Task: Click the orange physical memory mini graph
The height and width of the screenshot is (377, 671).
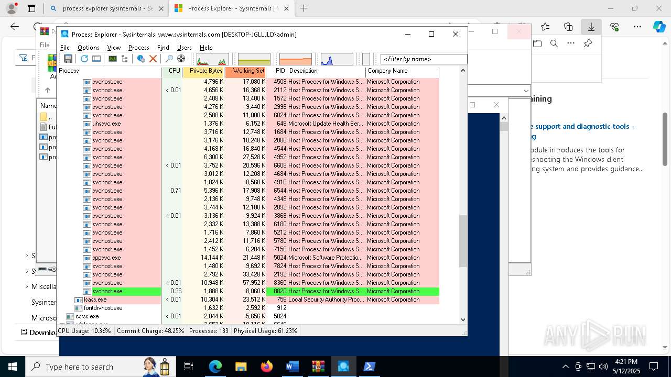Action: click(296, 59)
